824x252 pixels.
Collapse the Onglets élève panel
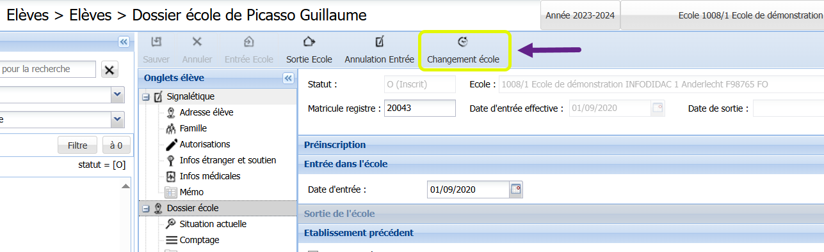[x=287, y=78]
